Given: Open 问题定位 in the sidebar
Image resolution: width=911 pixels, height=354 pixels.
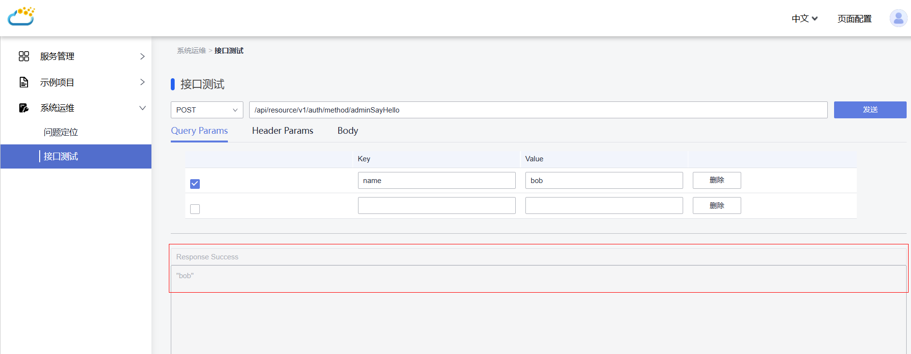Looking at the screenshot, I should pyautogui.click(x=61, y=132).
